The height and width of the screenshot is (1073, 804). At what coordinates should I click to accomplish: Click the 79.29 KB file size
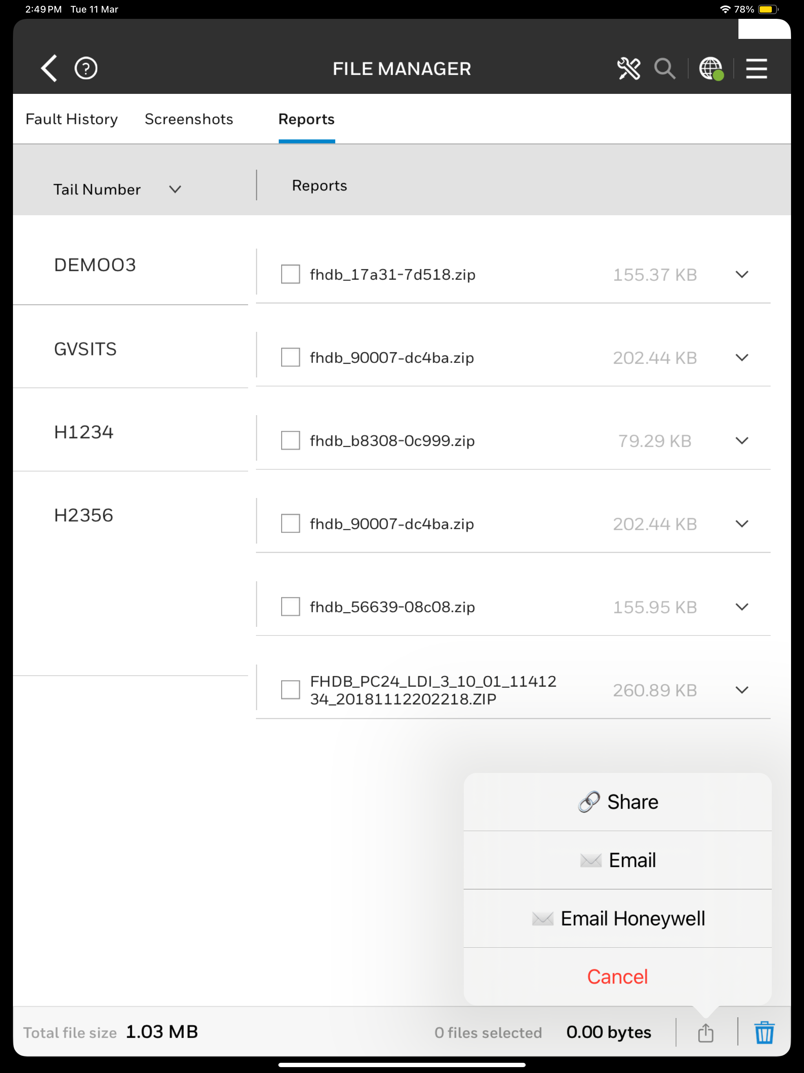tap(655, 441)
